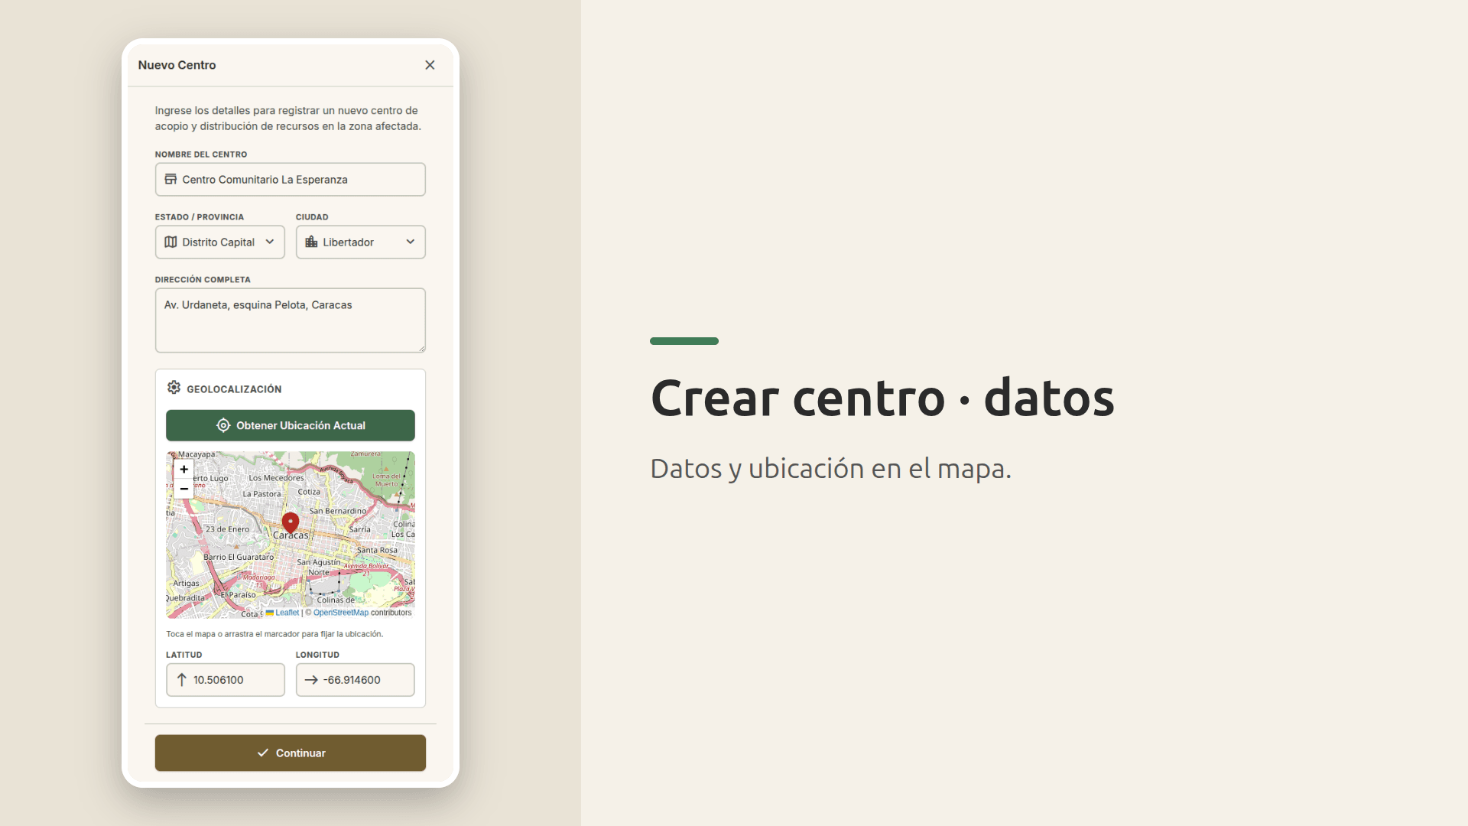Click Obtener Ubicación Actual button

click(x=291, y=425)
